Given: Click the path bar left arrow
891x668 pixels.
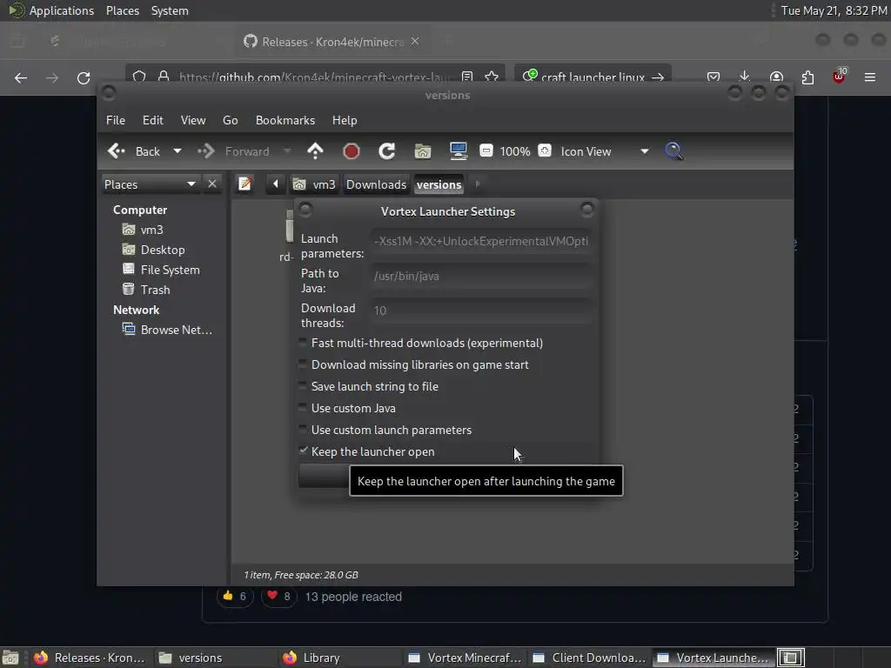Looking at the screenshot, I should click(x=276, y=184).
